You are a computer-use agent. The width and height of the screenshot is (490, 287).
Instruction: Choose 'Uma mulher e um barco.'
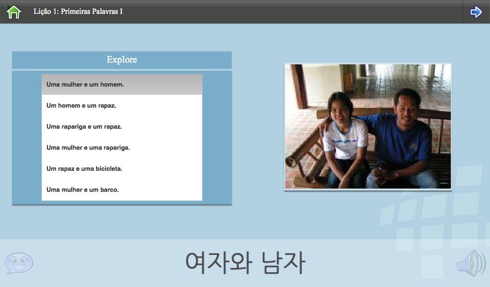pyautogui.click(x=122, y=189)
